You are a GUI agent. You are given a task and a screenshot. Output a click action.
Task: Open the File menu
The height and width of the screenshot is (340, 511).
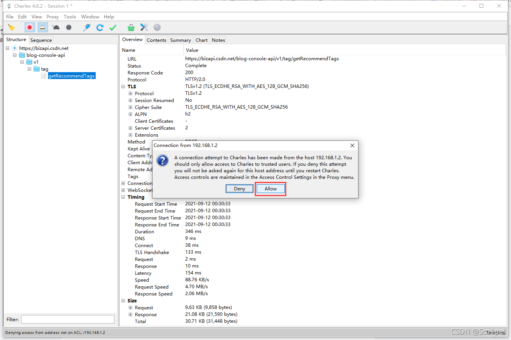click(10, 17)
